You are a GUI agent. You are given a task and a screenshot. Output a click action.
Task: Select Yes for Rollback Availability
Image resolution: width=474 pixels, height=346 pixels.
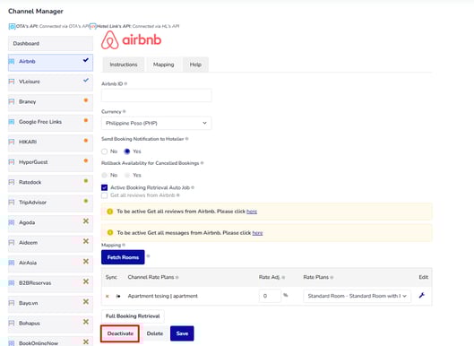[x=127, y=175]
